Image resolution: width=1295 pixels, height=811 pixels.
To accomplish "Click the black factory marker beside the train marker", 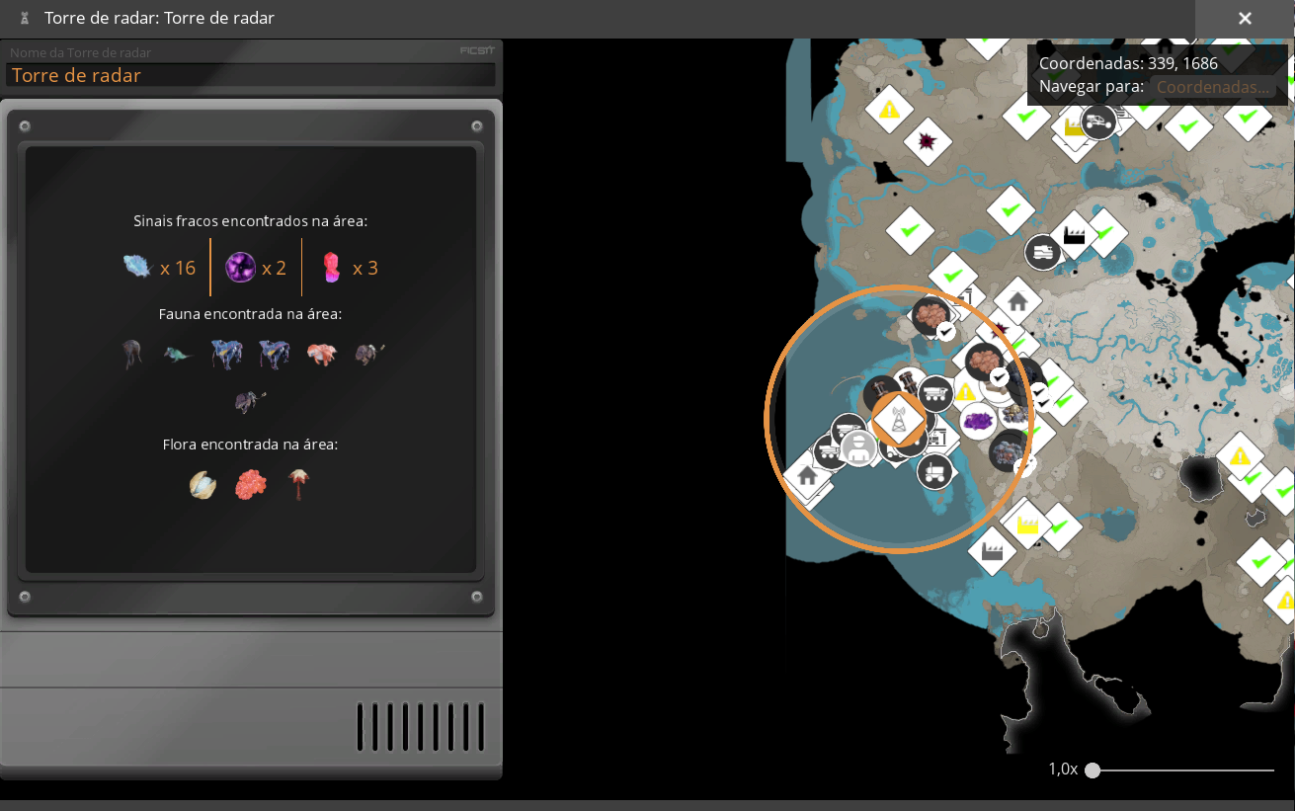I will [1074, 235].
